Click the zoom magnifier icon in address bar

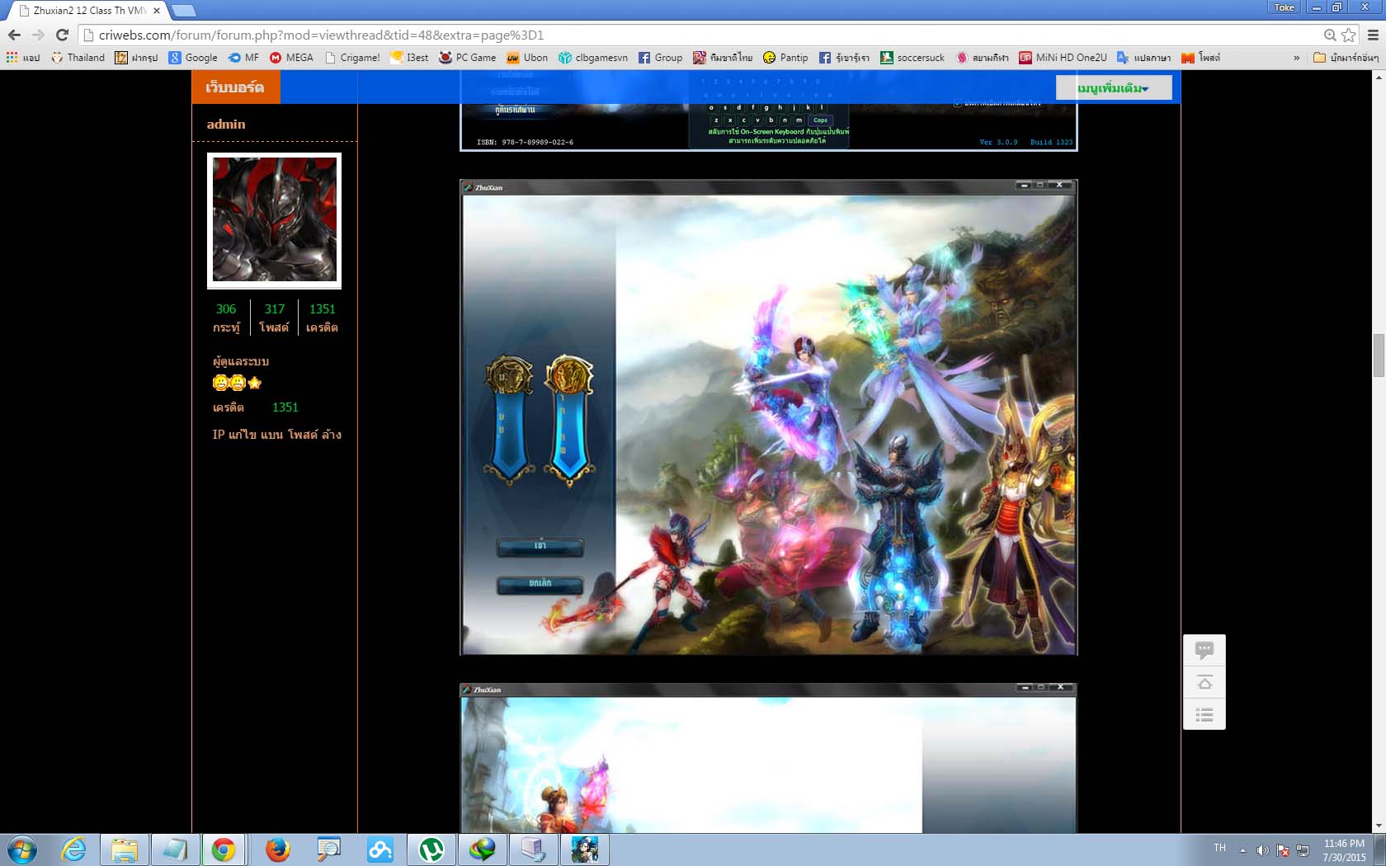[1330, 35]
